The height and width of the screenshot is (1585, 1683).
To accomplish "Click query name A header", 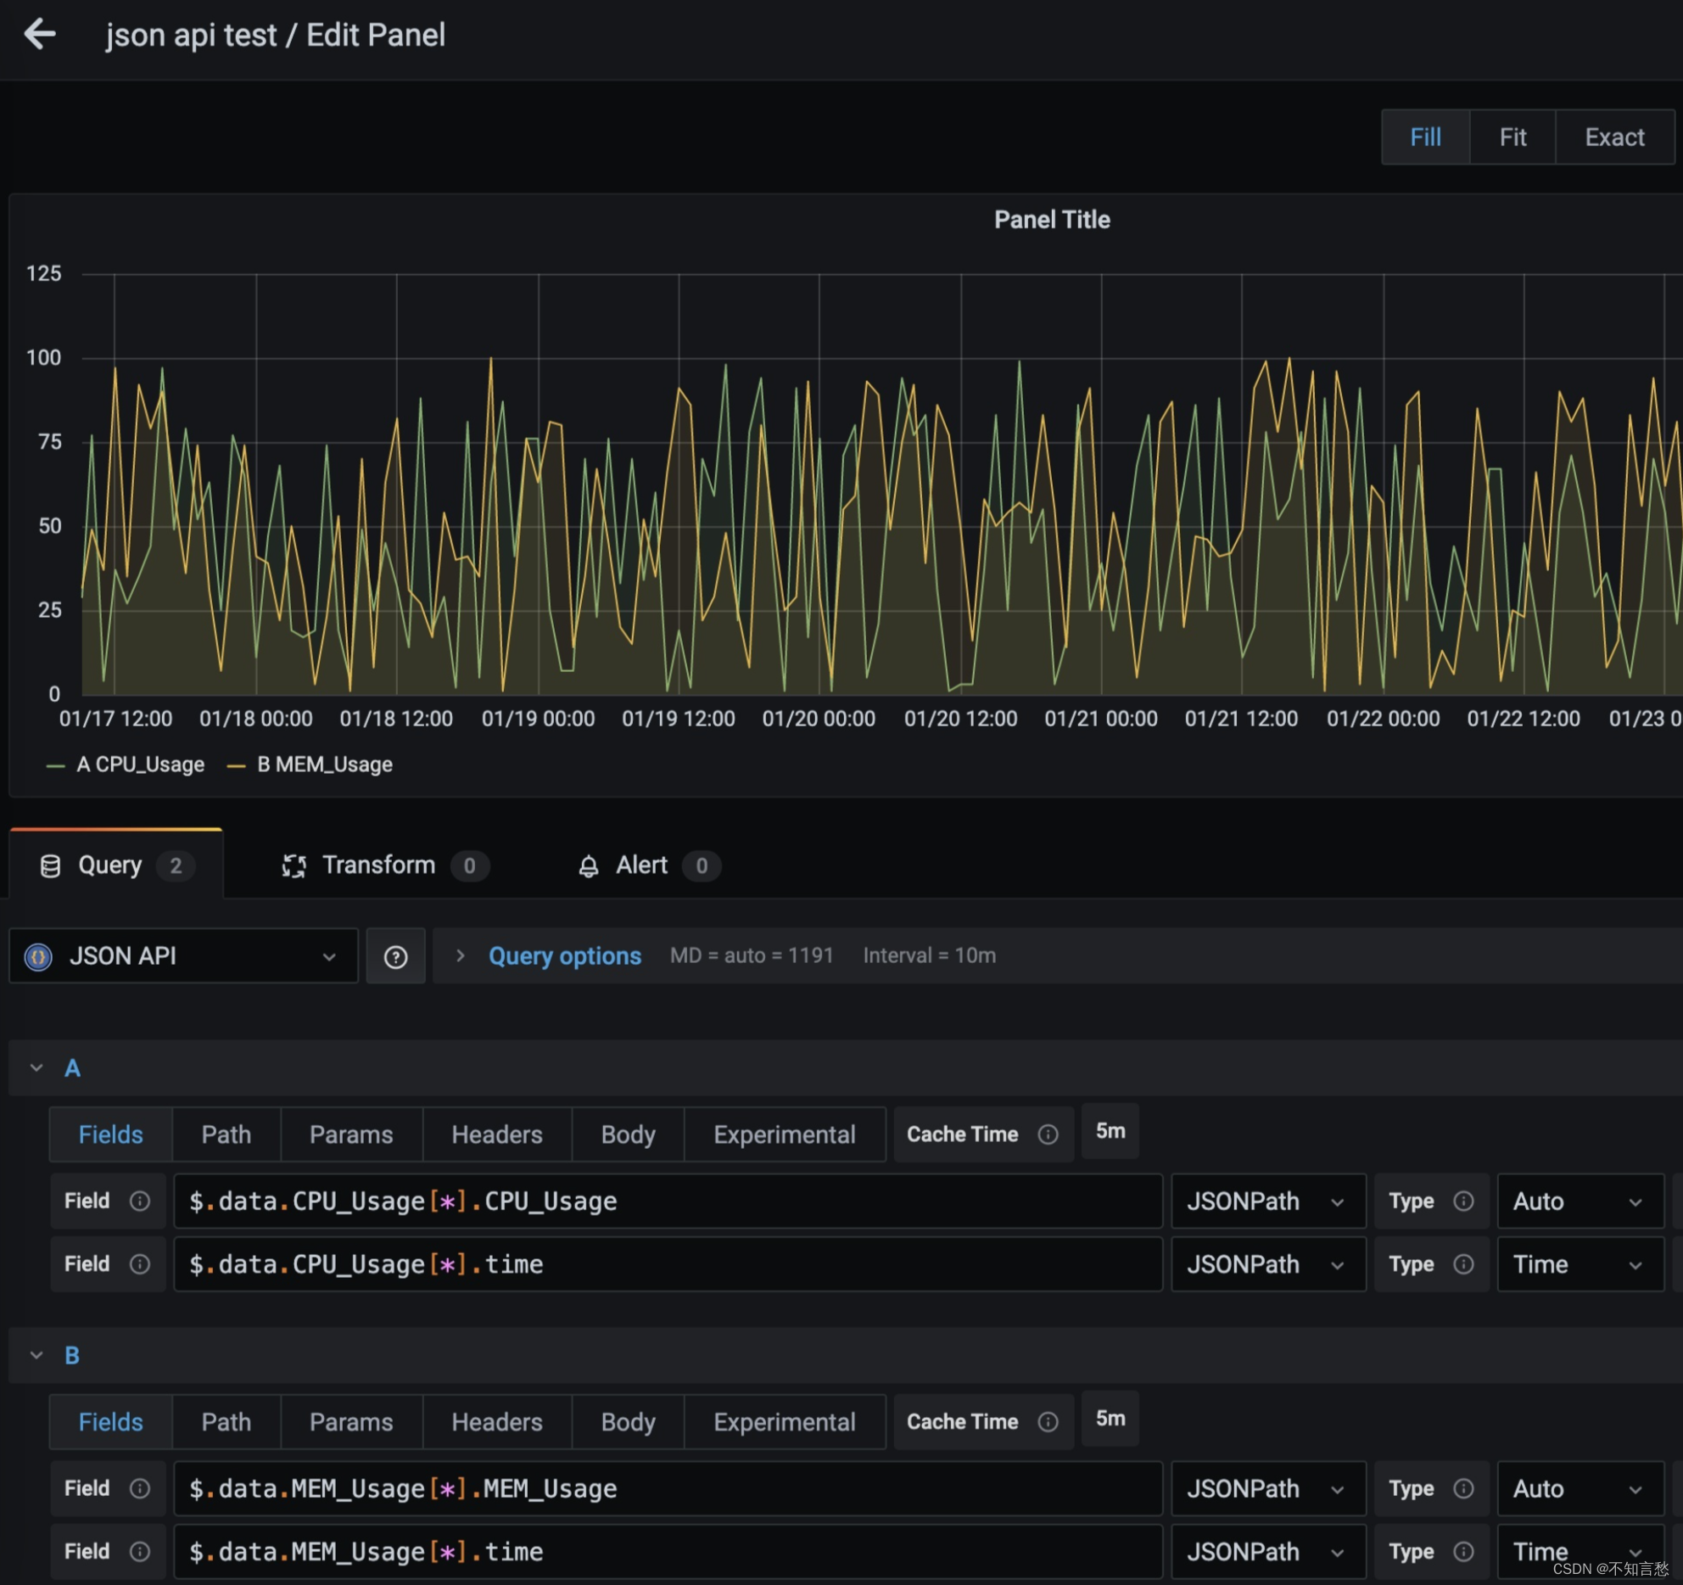I will 73,1068.
